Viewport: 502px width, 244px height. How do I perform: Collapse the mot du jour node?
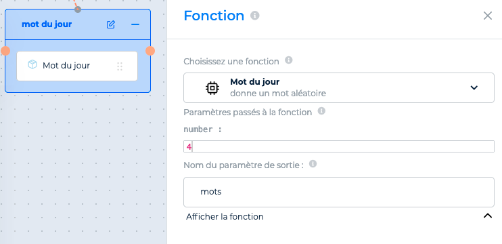click(135, 24)
